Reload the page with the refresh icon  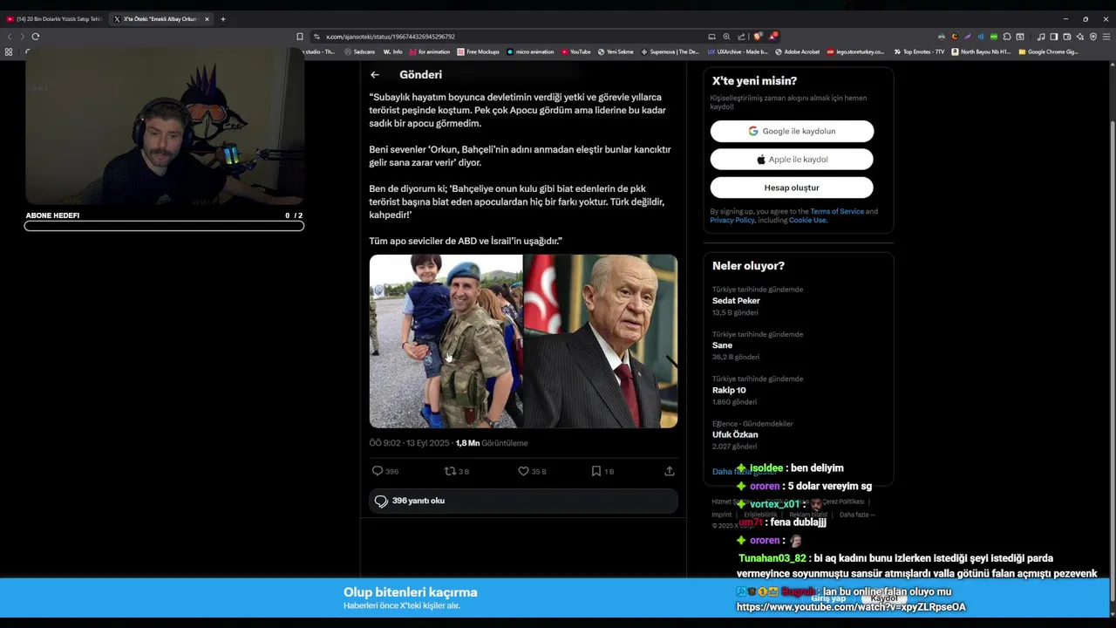pos(36,37)
